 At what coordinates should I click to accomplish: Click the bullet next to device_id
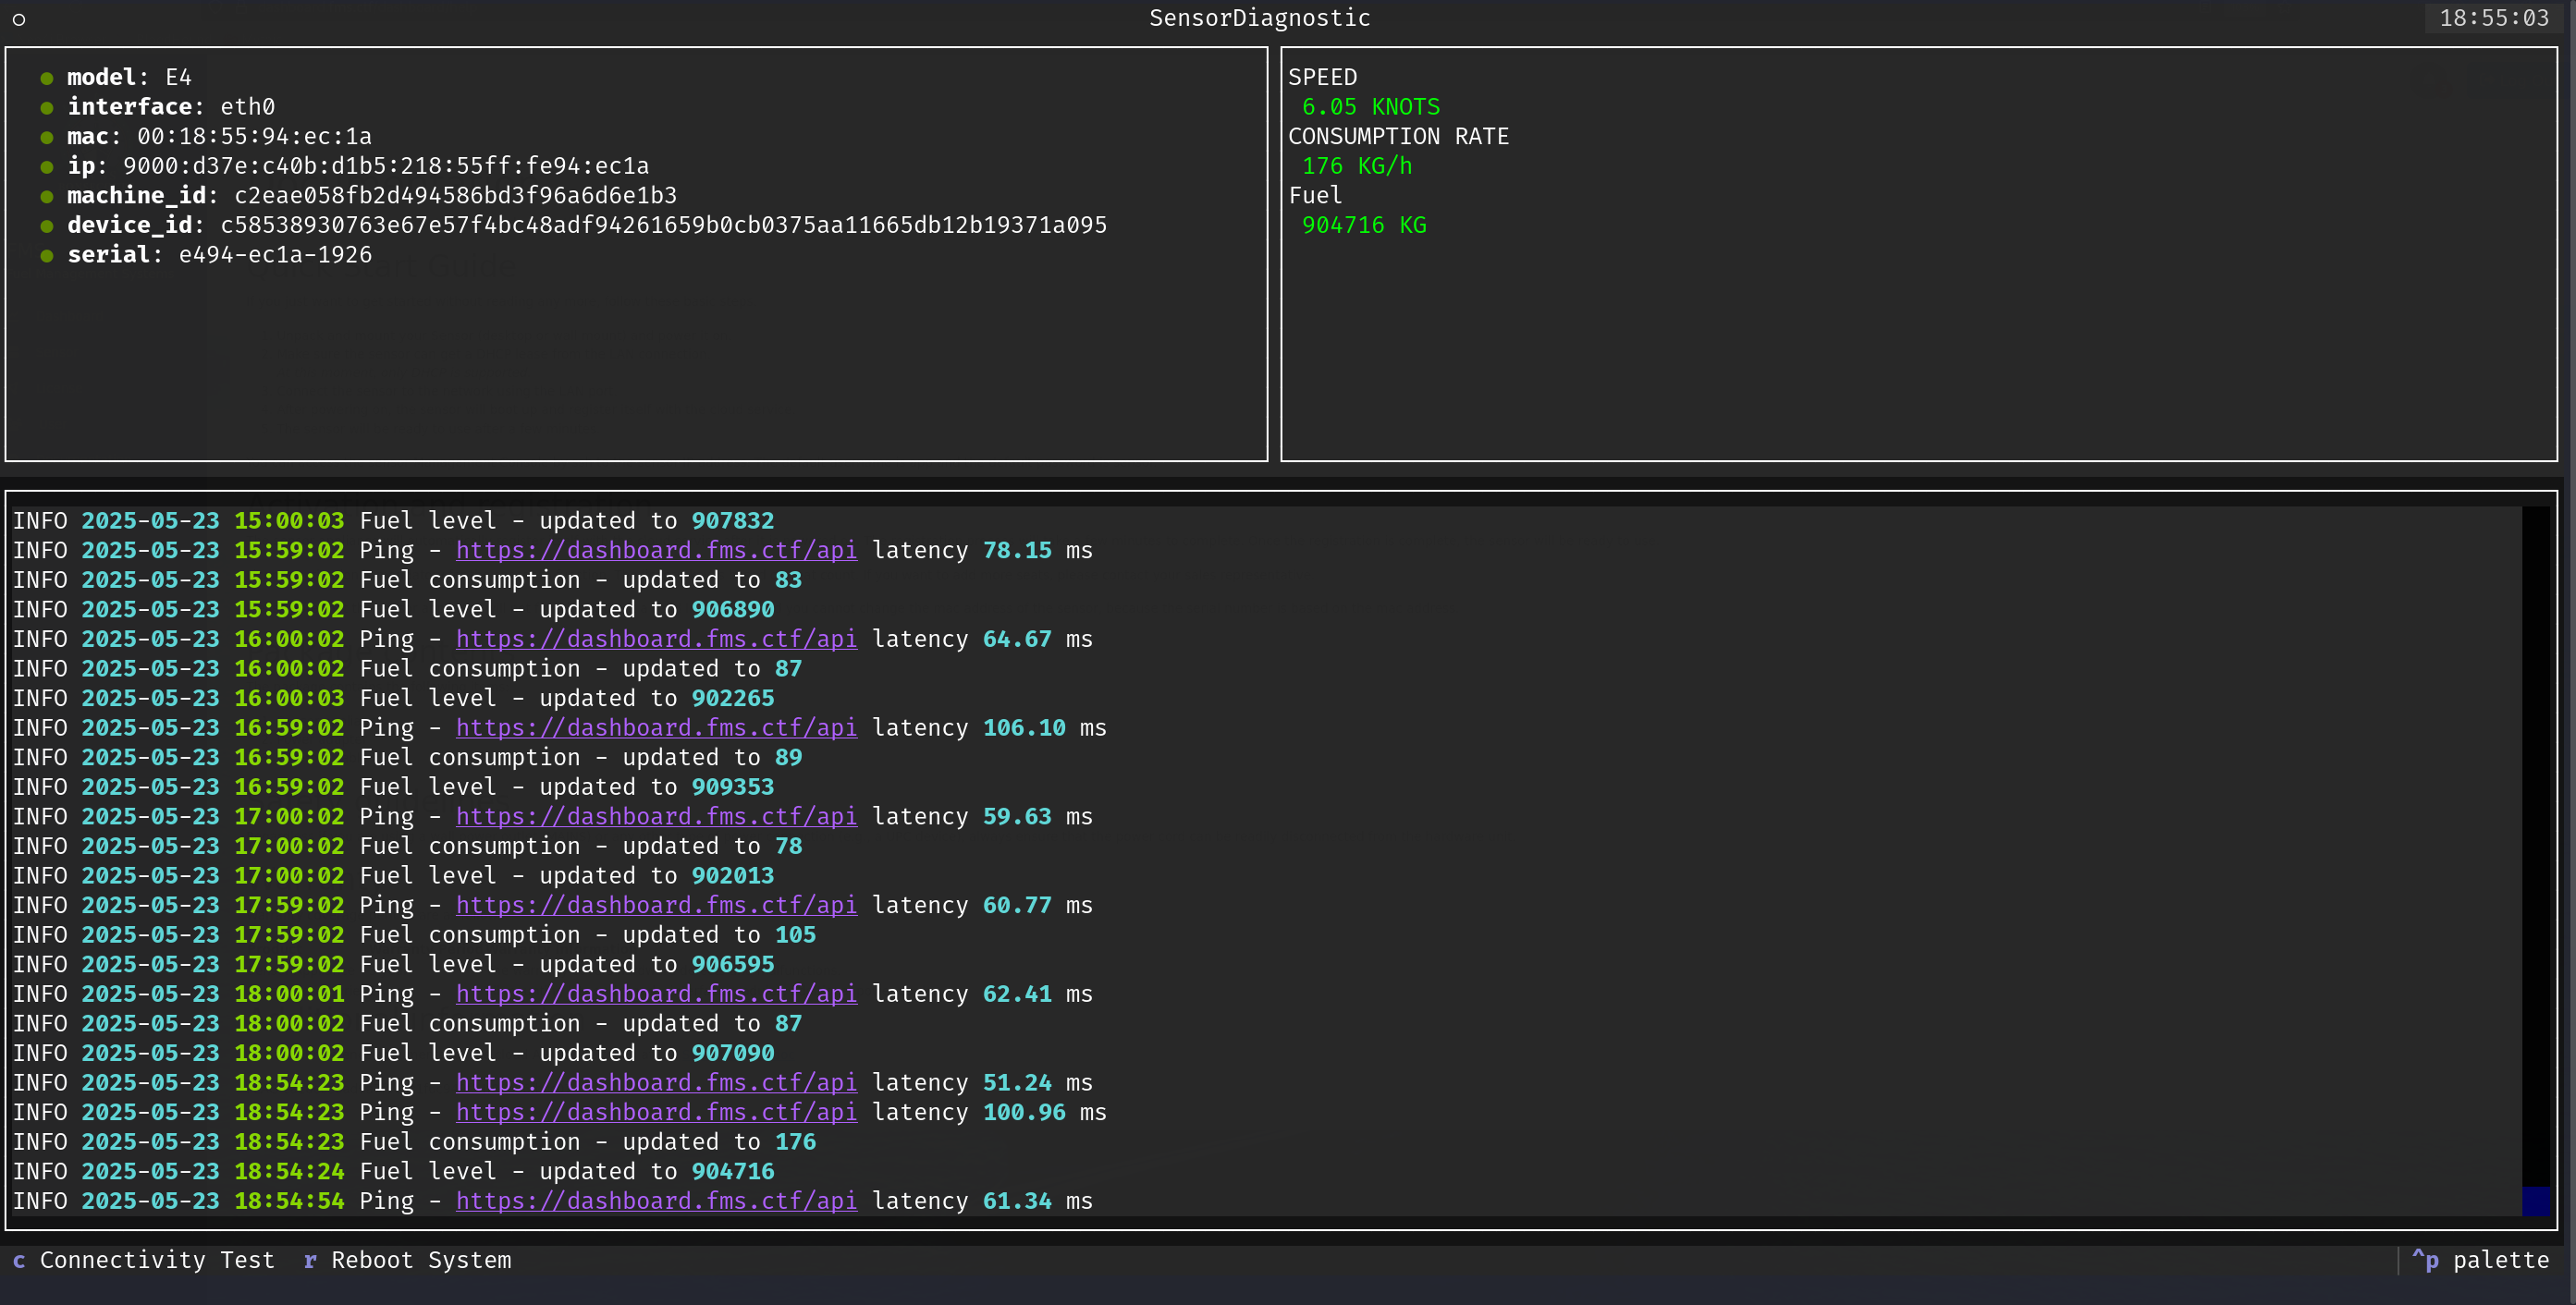(47, 226)
